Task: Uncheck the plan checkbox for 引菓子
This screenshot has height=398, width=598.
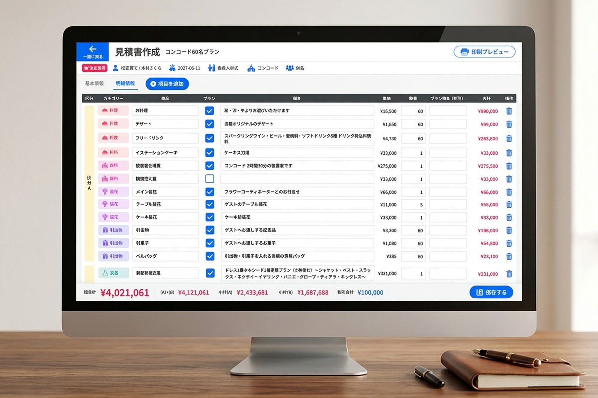Action: point(210,243)
